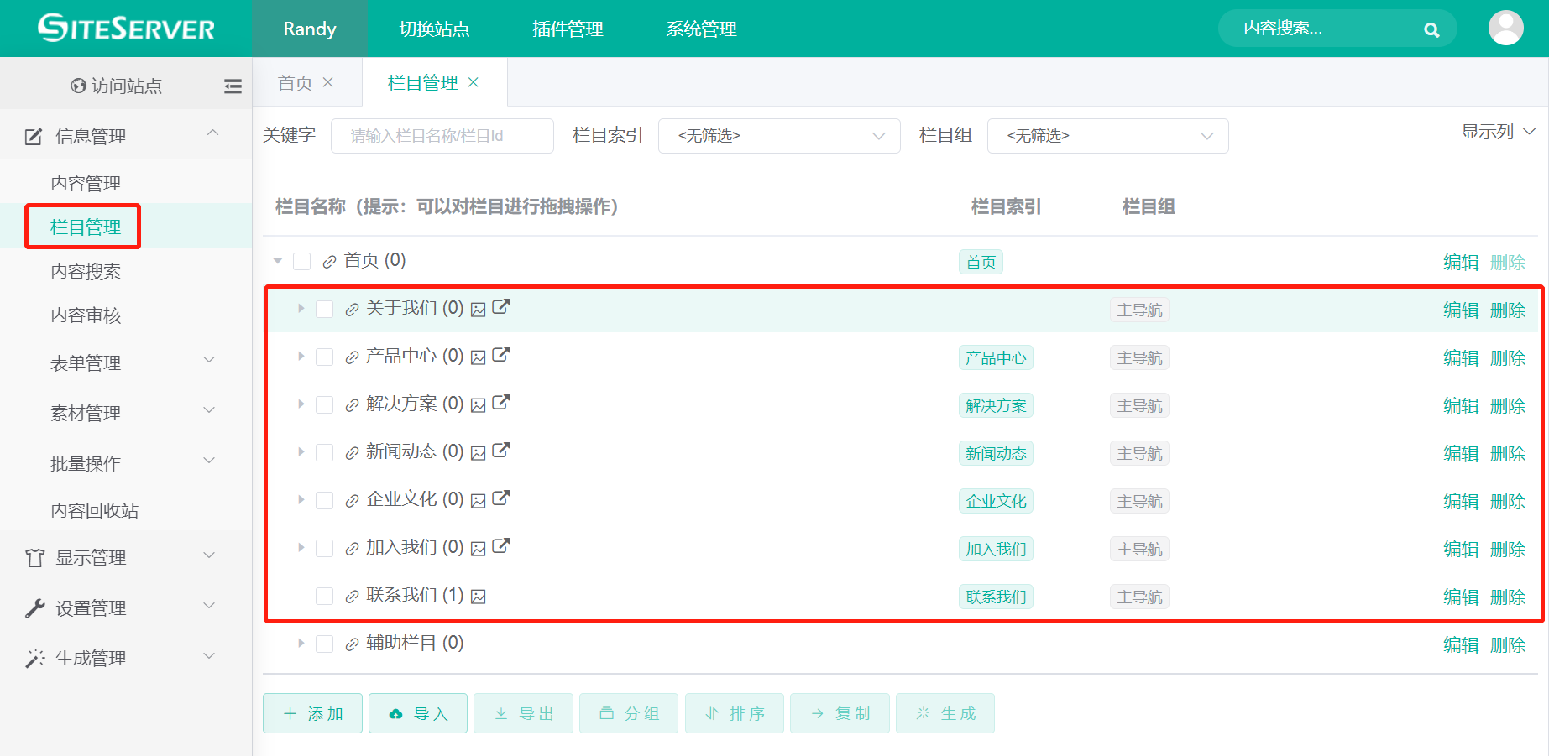
Task: Open the user avatar icon top right
Action: click(1505, 28)
